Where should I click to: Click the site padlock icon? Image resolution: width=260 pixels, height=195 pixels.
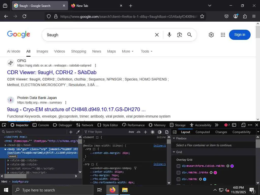pyautogui.click(x=56, y=16)
